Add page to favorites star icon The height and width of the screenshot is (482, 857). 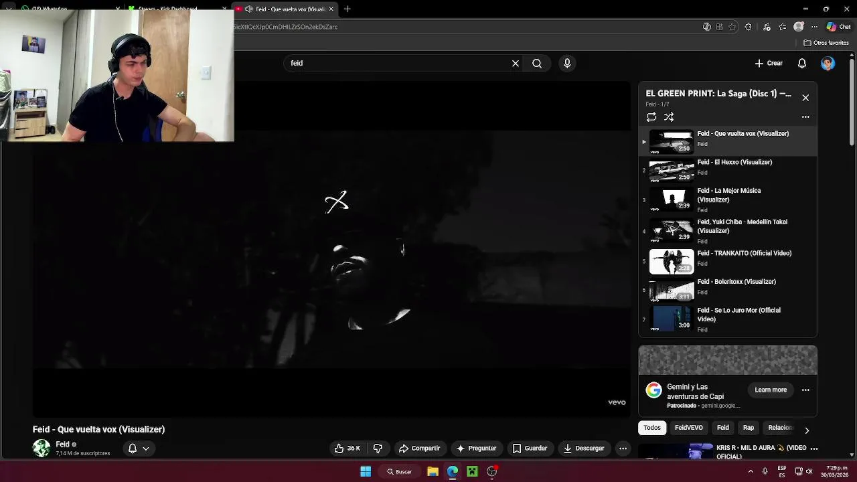[732, 27]
